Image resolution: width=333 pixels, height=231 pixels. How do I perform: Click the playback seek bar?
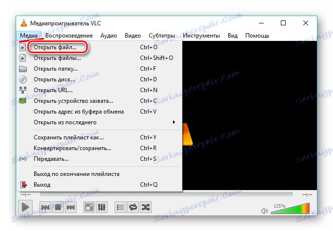[166, 194]
